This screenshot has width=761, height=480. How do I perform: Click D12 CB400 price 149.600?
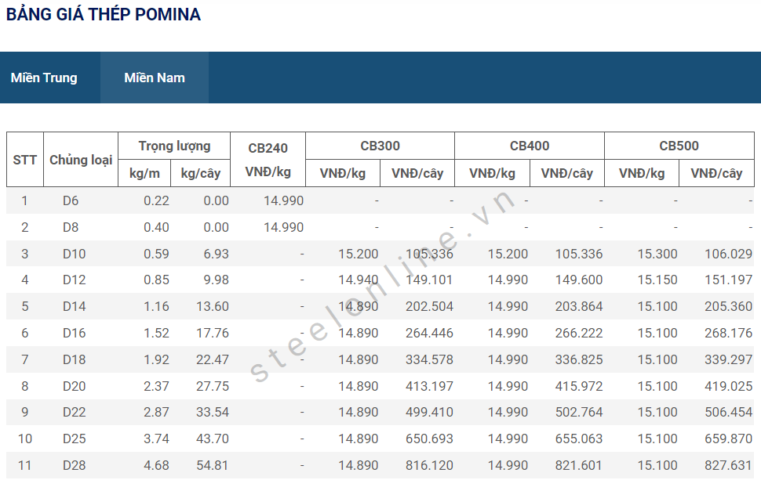pos(579,280)
